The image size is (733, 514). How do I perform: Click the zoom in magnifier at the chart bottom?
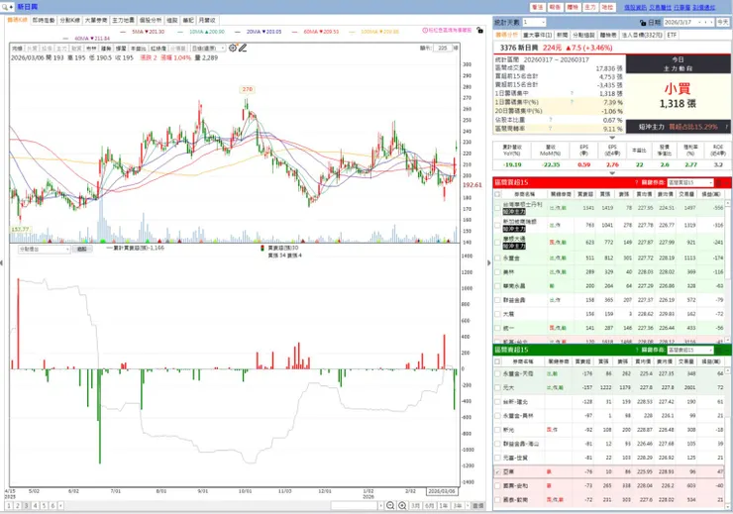(x=402, y=506)
